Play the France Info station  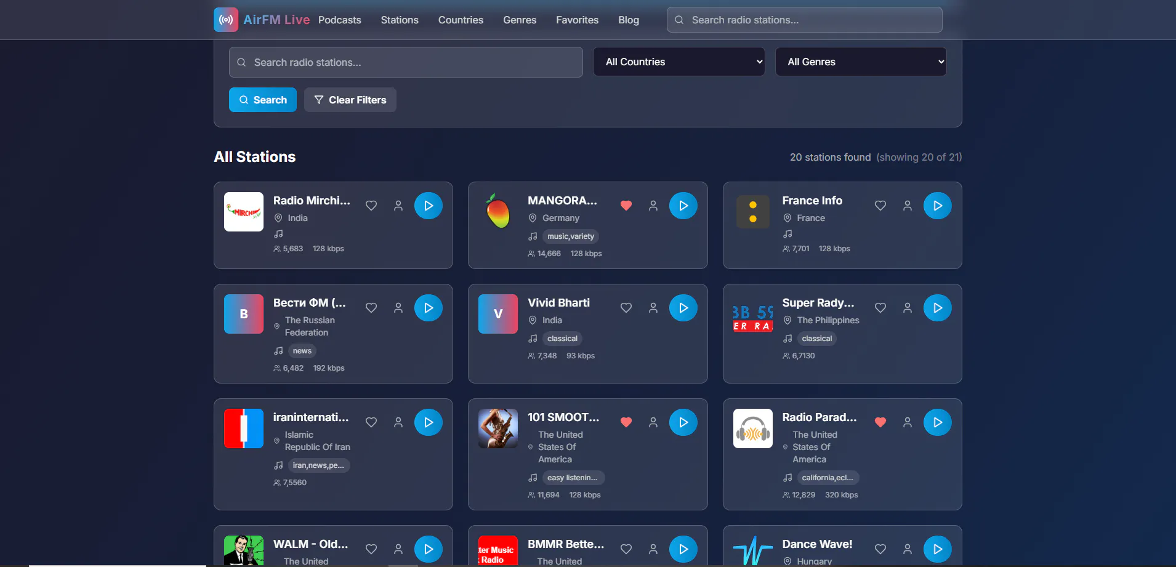tap(938, 206)
